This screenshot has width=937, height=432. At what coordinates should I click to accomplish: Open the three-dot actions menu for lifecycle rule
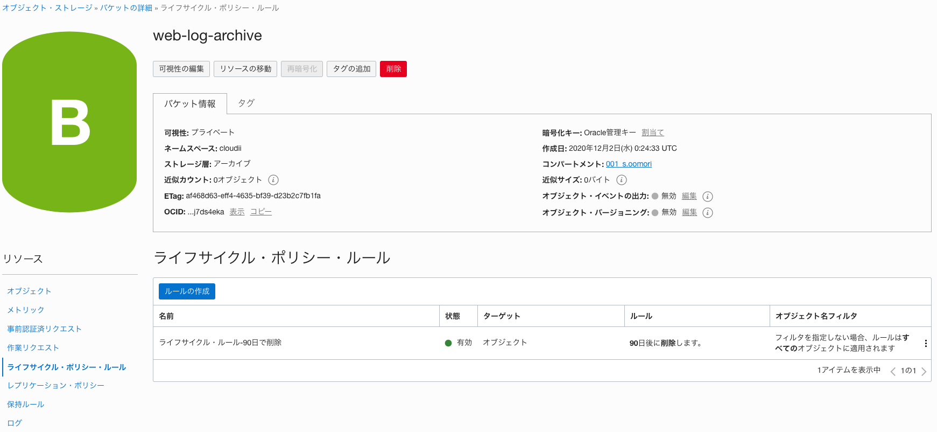[925, 344]
